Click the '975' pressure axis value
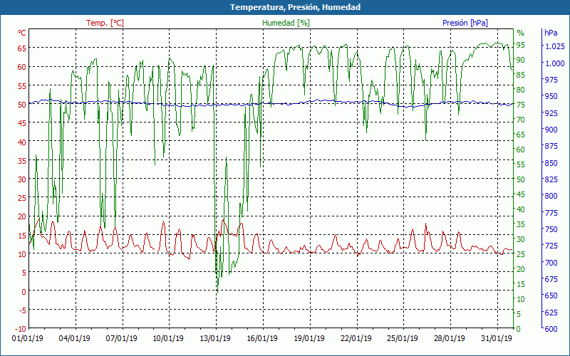Image resolution: width=570 pixels, height=356 pixels. (x=551, y=80)
